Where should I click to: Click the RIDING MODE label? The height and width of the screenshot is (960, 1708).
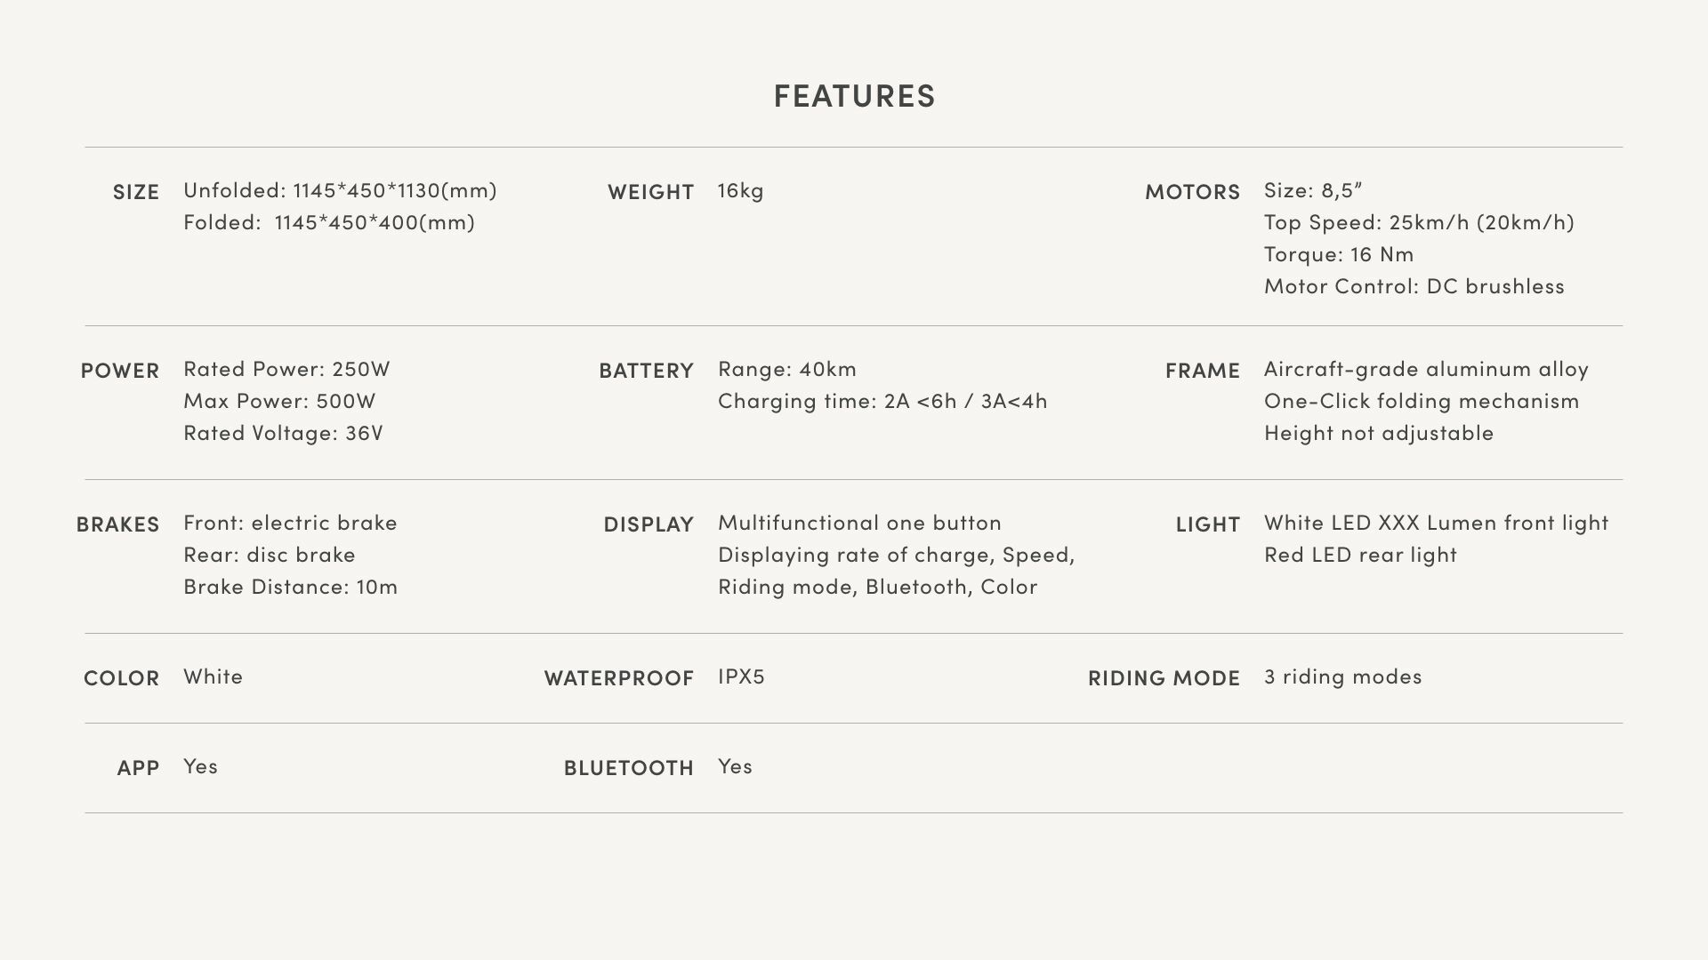pyautogui.click(x=1164, y=678)
